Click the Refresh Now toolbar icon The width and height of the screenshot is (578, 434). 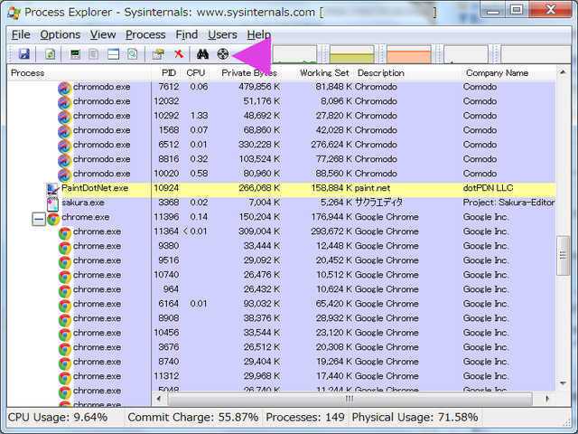pos(51,54)
